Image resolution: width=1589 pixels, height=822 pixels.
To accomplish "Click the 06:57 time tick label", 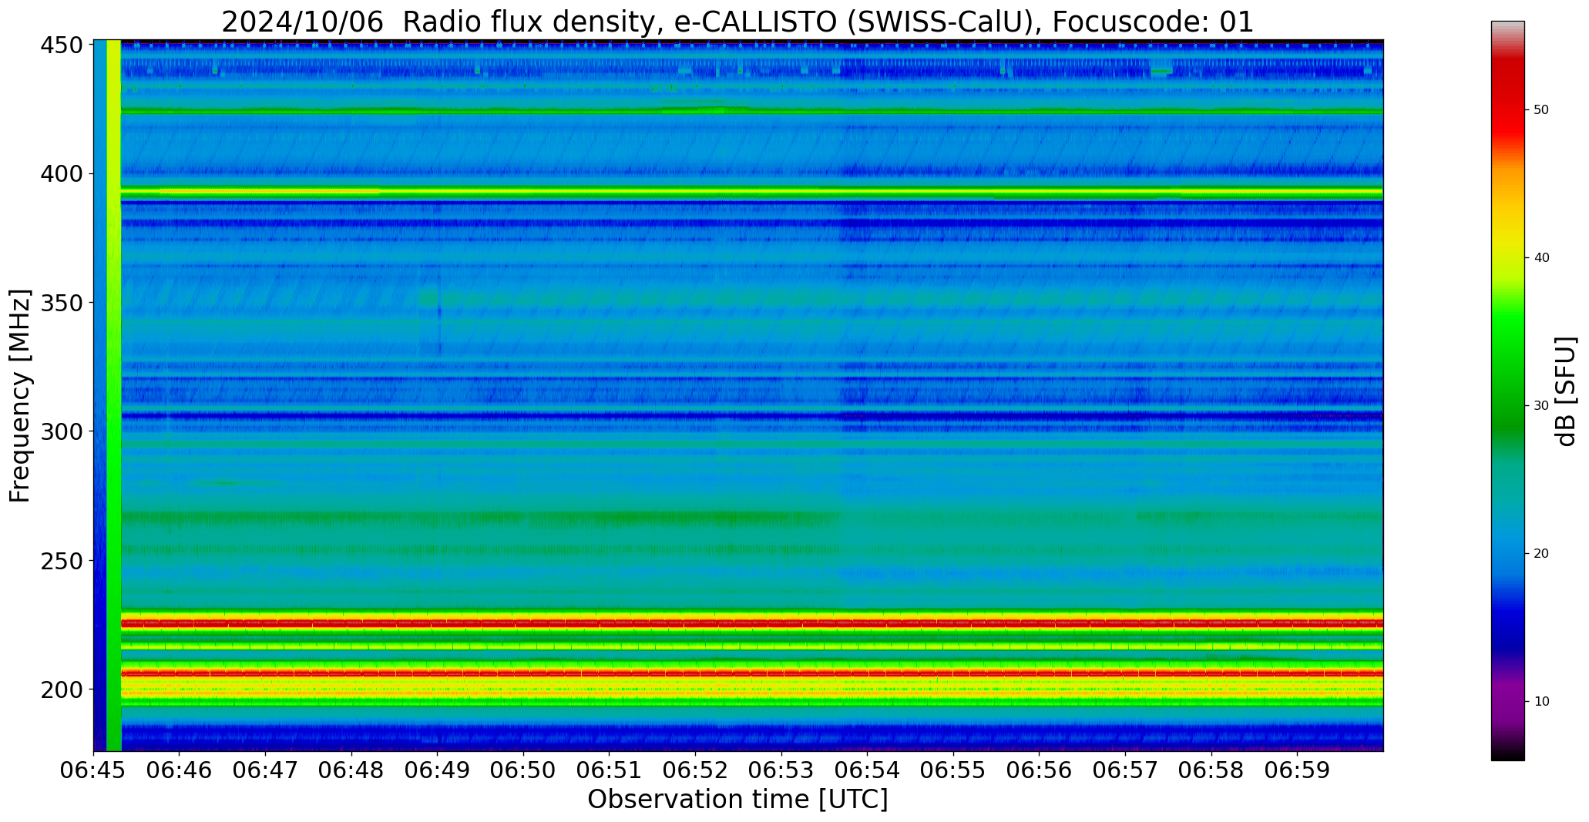I will pos(1125,770).
